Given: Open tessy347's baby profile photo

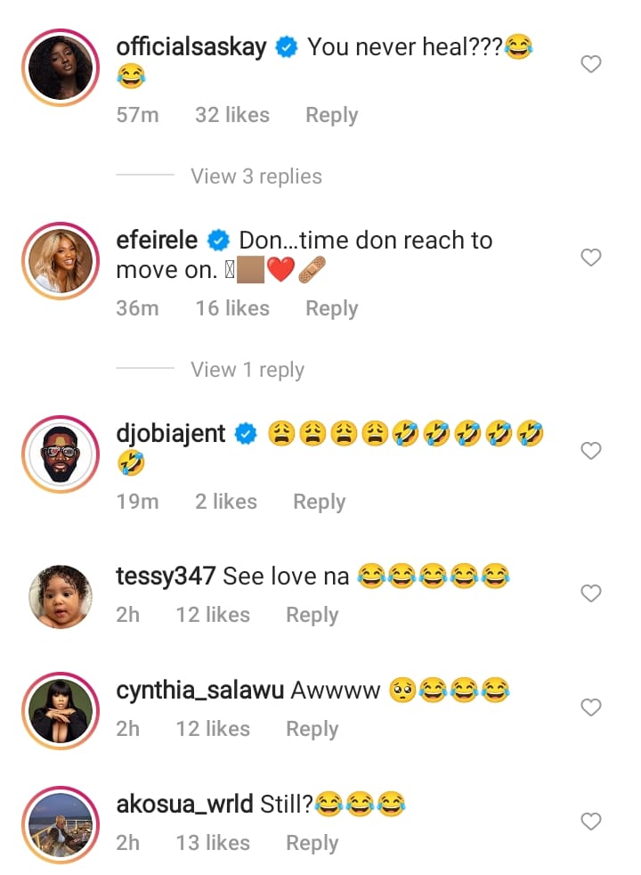Looking at the screenshot, I should 61,594.
